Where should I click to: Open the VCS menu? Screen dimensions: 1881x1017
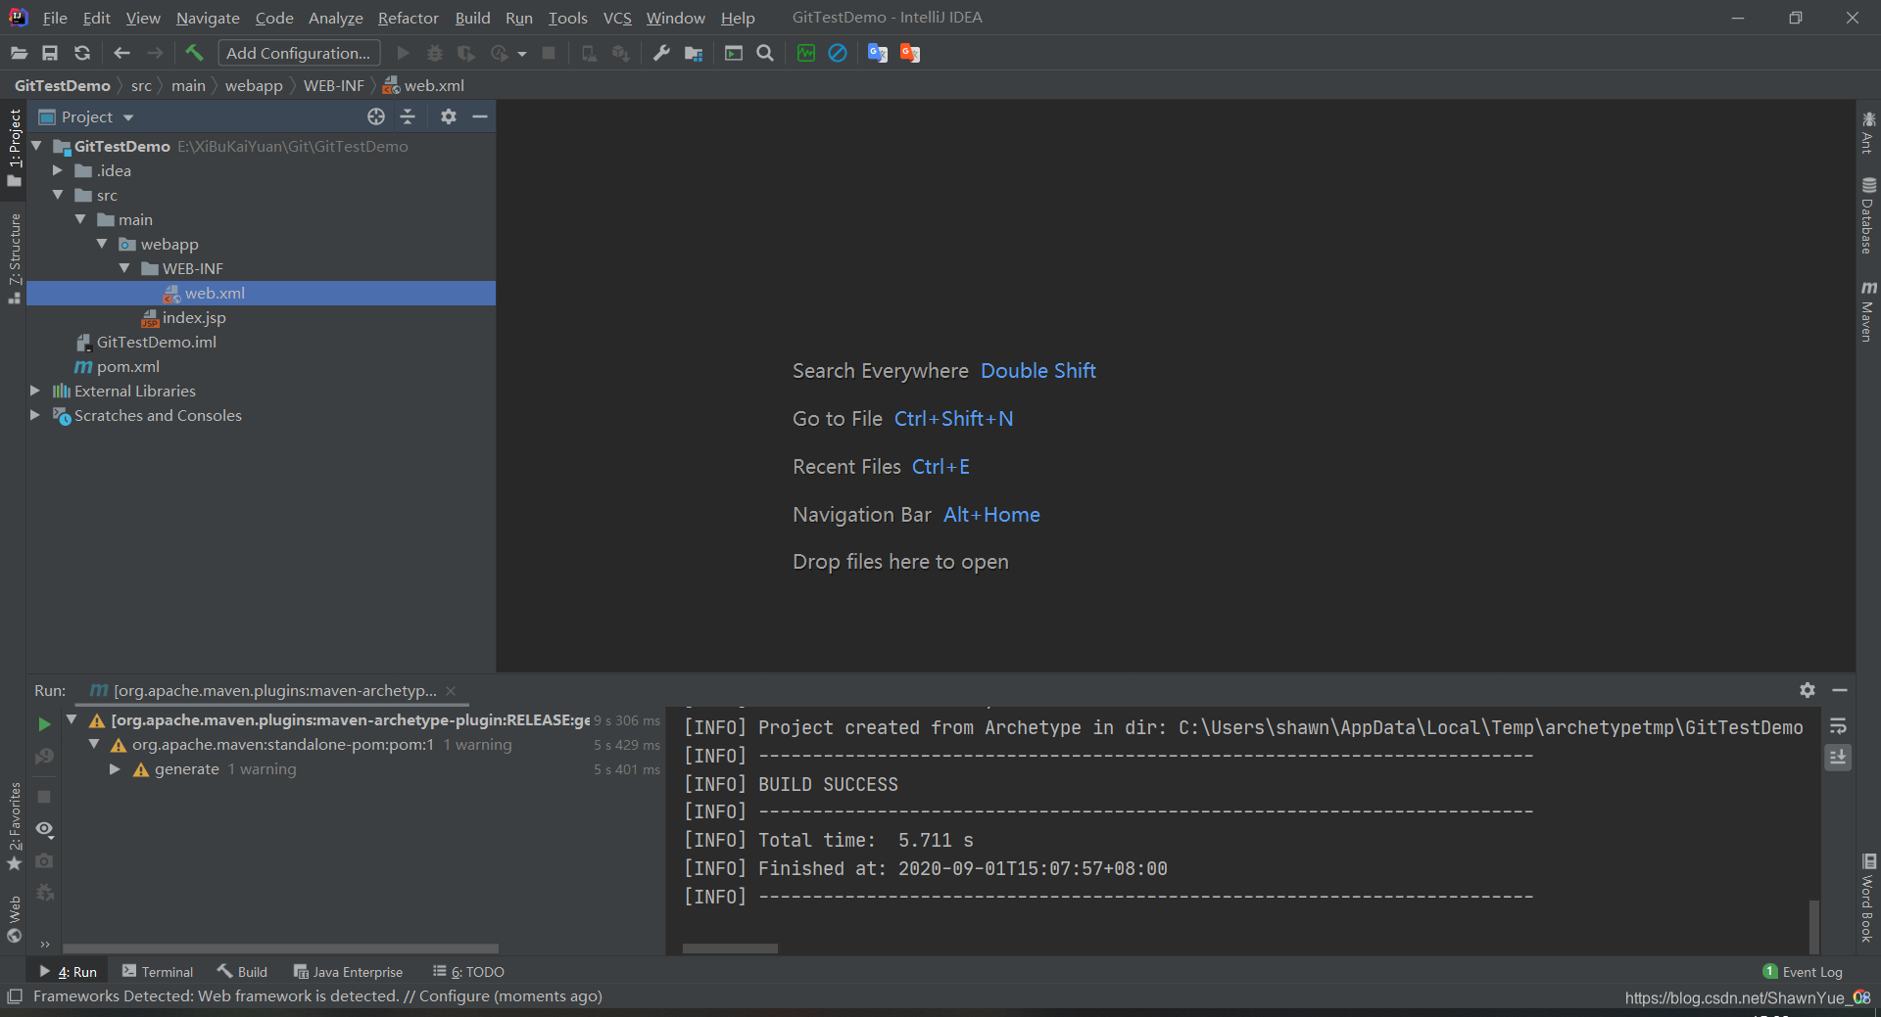[617, 18]
